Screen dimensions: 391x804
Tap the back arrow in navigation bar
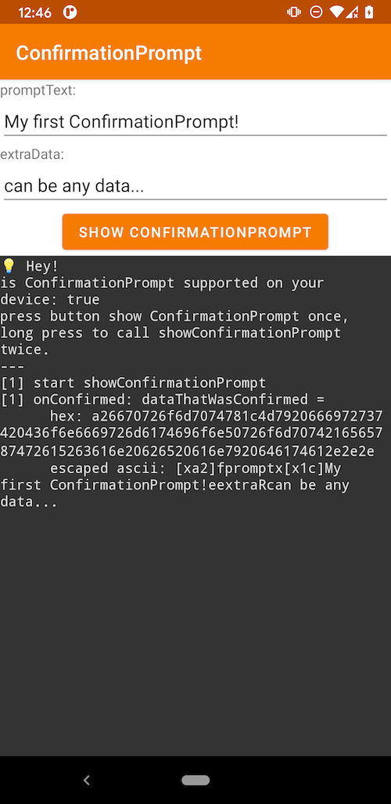point(87,780)
